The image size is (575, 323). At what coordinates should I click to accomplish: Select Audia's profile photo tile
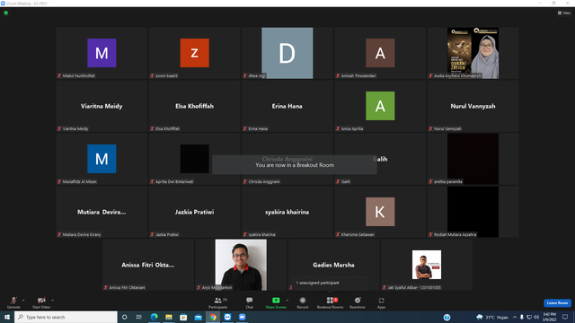pos(473,53)
